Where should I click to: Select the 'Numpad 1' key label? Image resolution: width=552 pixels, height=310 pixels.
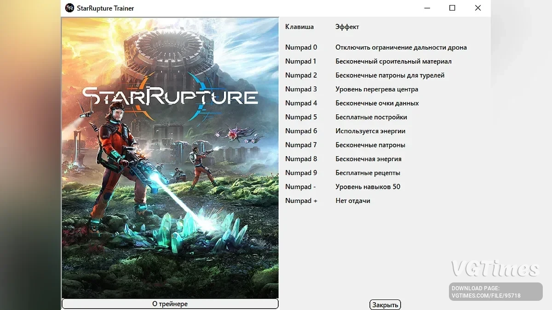301,61
